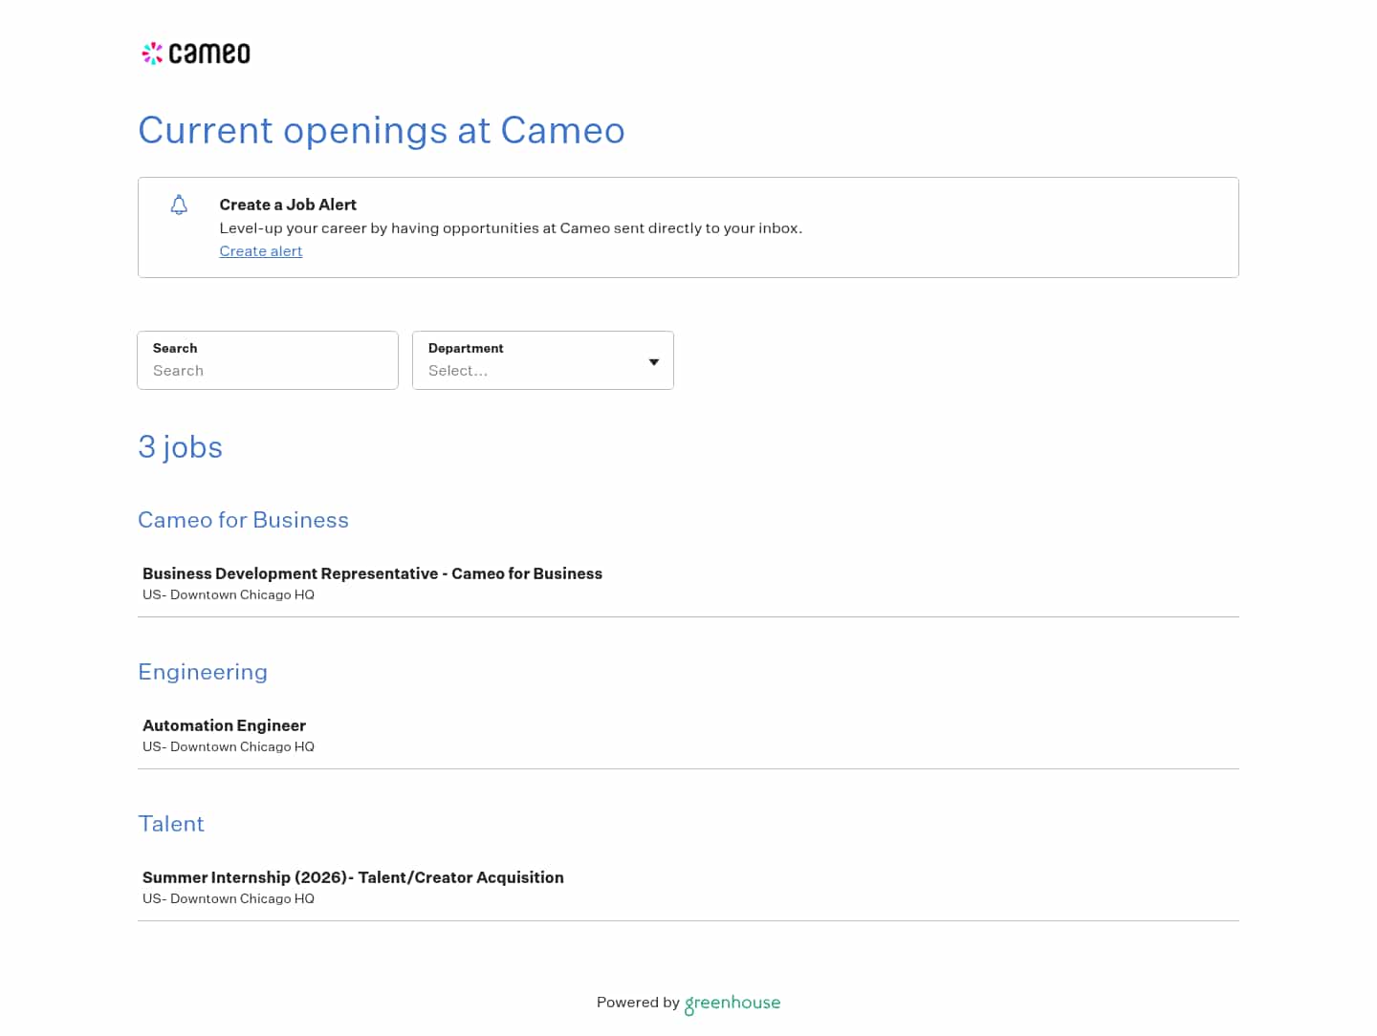Click the Create alert link
The image size is (1377, 1036).
coord(260,251)
